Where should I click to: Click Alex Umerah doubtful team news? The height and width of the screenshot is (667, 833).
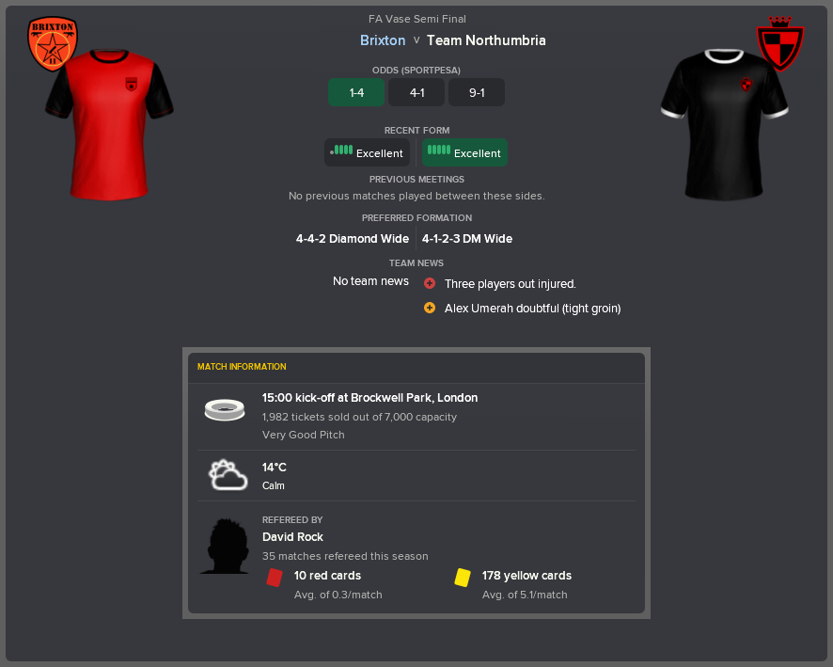(x=532, y=309)
